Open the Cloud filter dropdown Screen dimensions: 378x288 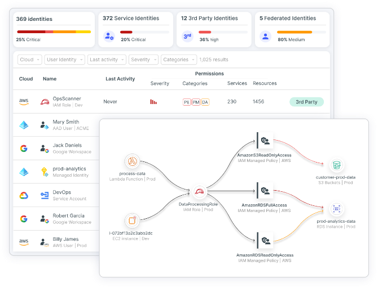29,60
